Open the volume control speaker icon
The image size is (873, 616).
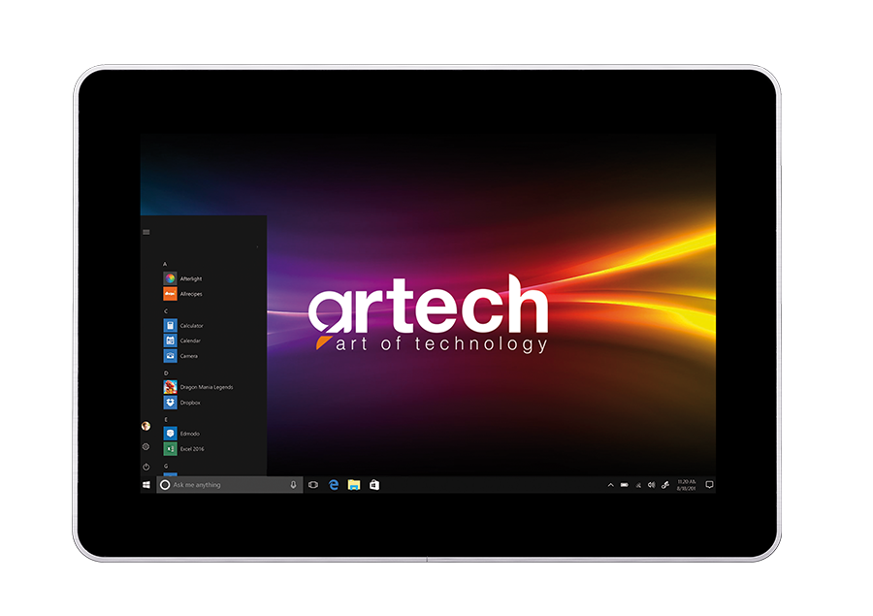point(652,485)
